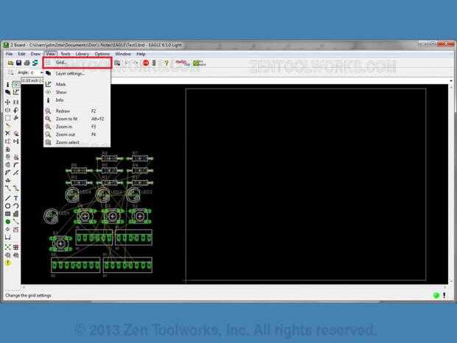Open the Help menu
Viewport: 457px width, 343px height.
[141, 54]
